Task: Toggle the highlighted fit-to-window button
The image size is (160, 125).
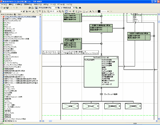Action: tap(66, 11)
